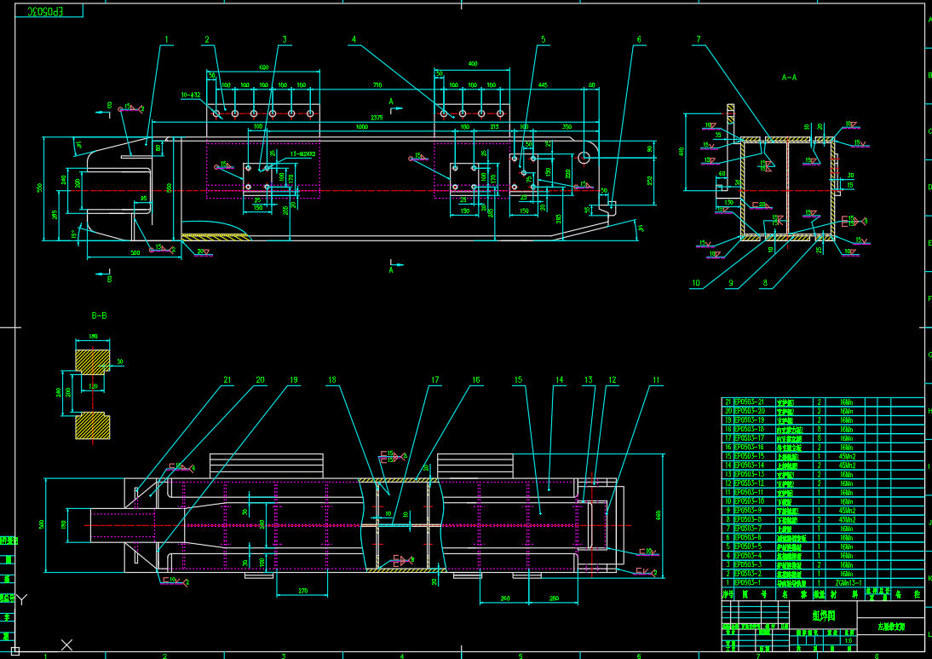Click part balloon number 7
Screen dimensions: 932x659
click(698, 39)
